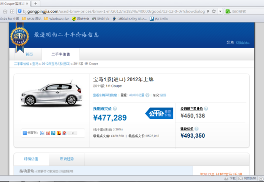Click the white BMW 1 series car image

pos(51,94)
